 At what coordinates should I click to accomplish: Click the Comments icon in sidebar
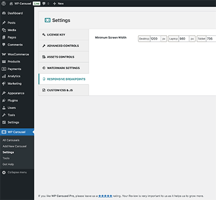tap(4, 45)
